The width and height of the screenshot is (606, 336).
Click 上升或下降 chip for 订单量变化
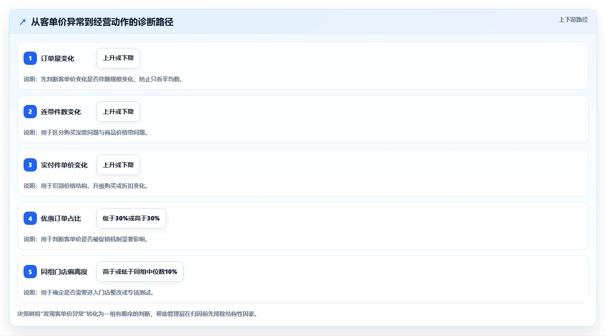(x=118, y=58)
